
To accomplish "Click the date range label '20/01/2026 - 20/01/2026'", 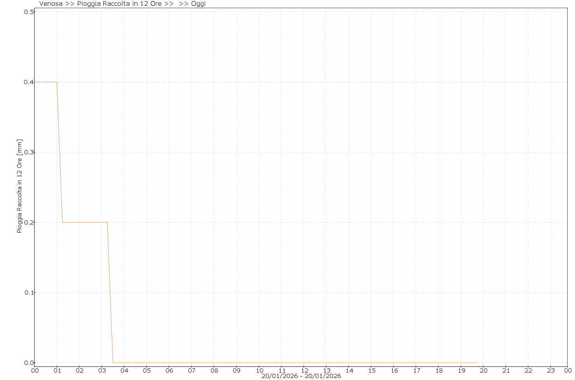I will pyautogui.click(x=301, y=376).
